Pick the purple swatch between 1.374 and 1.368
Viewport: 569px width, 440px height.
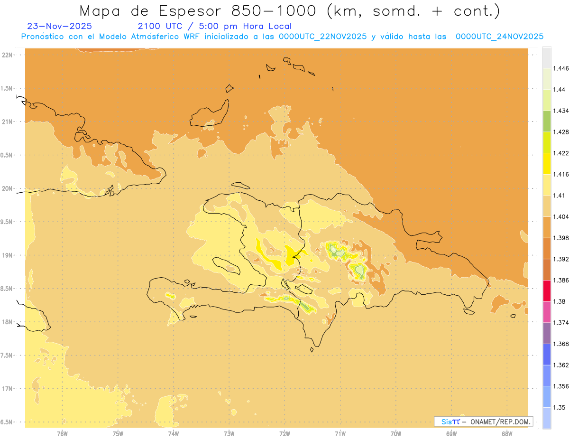pyautogui.click(x=547, y=333)
